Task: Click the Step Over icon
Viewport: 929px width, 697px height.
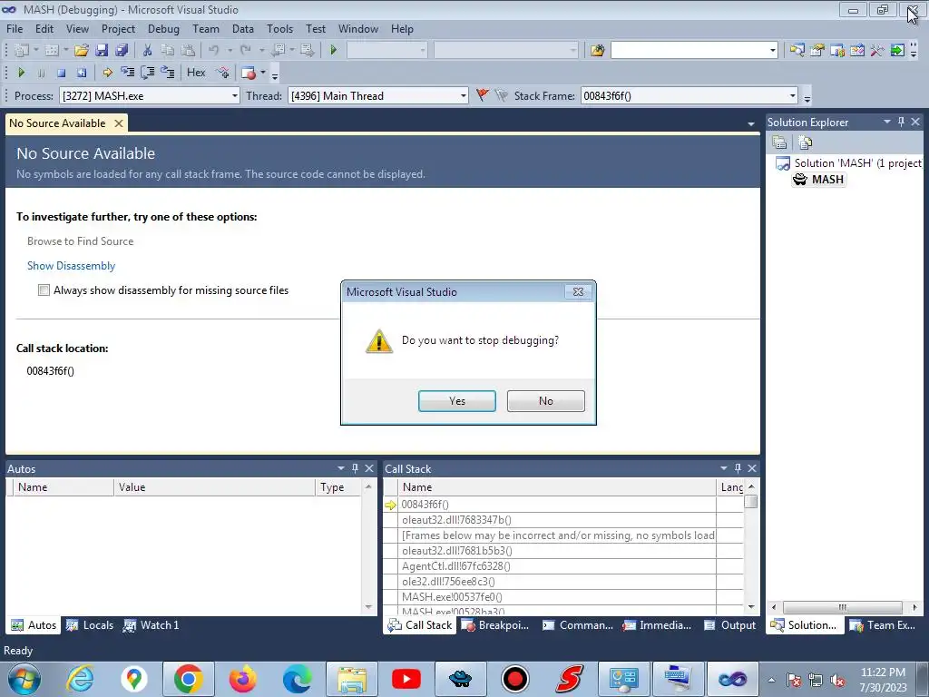Action: [x=148, y=73]
